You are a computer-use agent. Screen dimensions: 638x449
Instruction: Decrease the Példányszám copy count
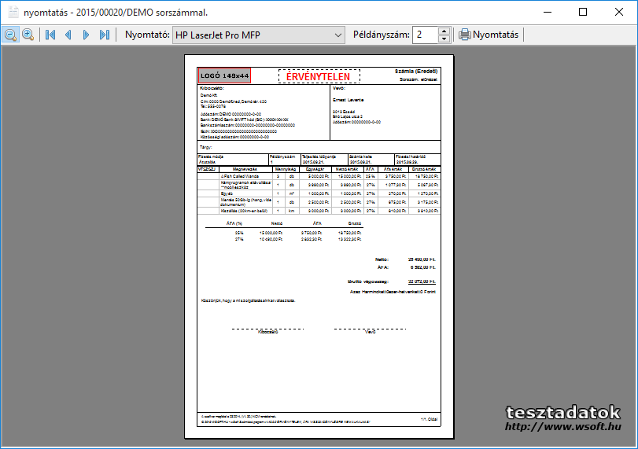(444, 39)
